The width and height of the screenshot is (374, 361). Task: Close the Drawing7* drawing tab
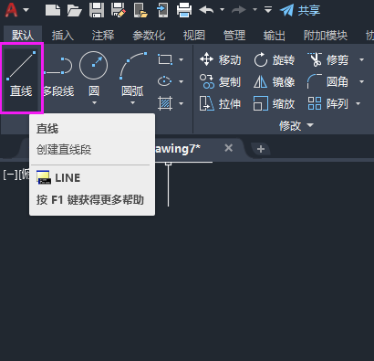coord(228,148)
